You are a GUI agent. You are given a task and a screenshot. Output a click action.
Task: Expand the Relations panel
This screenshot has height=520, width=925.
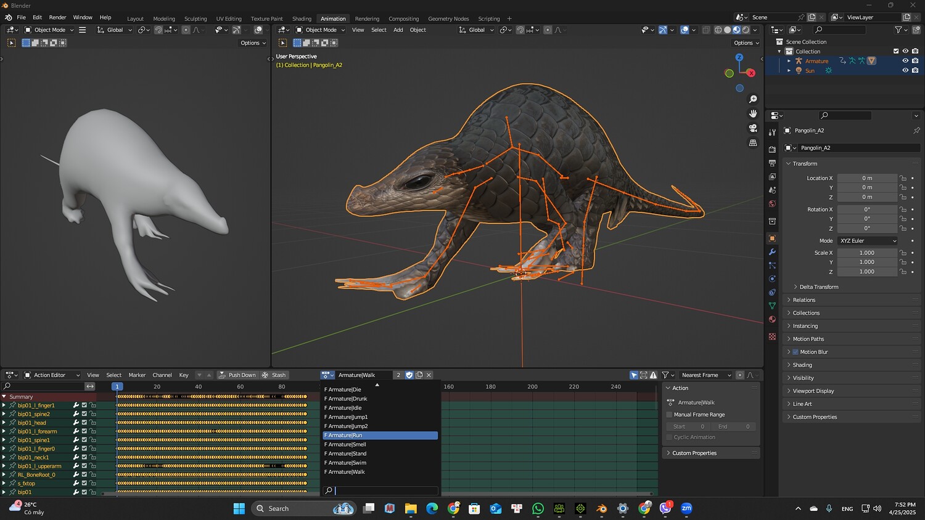click(x=804, y=300)
